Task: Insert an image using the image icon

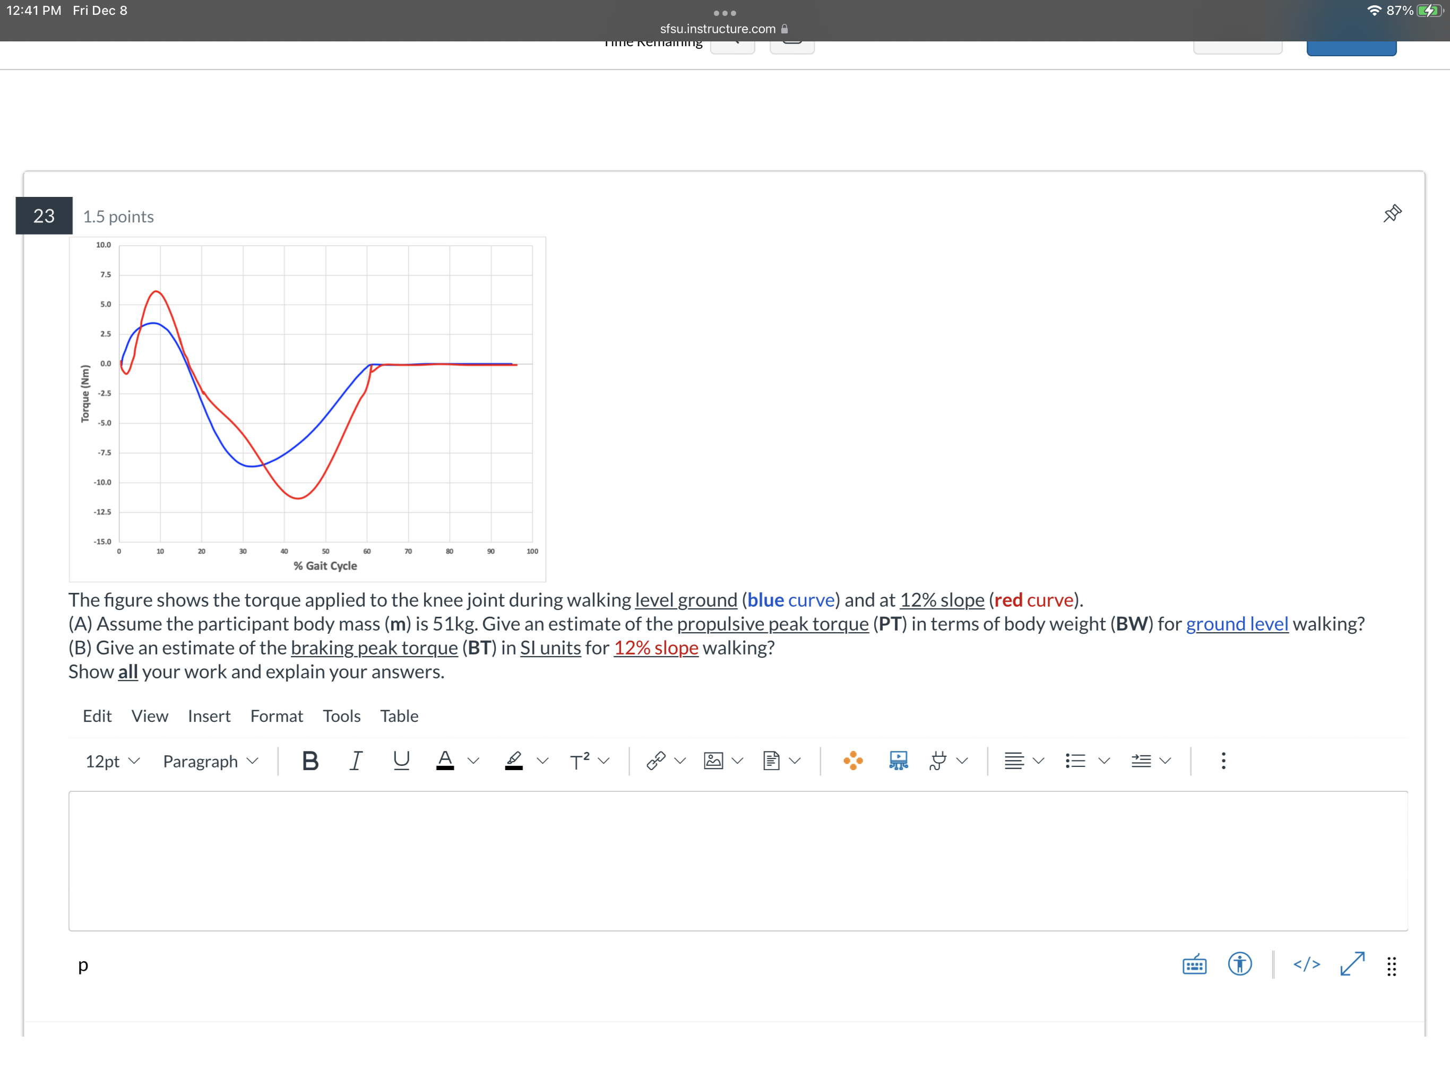Action: click(x=714, y=761)
